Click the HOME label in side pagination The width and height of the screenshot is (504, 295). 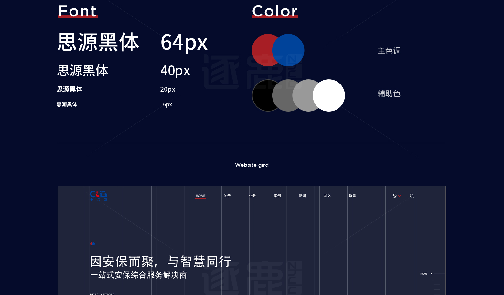[424, 274]
